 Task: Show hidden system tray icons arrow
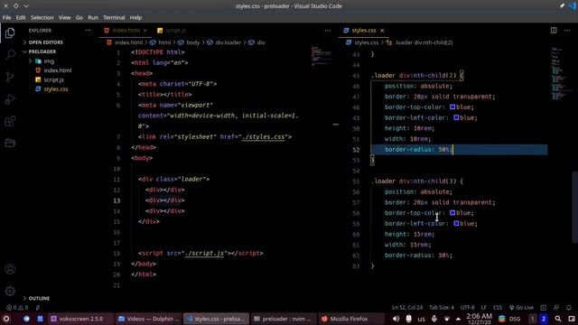pos(458,319)
